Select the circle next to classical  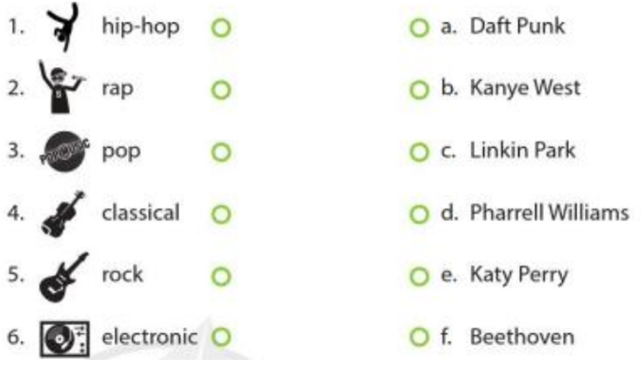pyautogui.click(x=221, y=214)
